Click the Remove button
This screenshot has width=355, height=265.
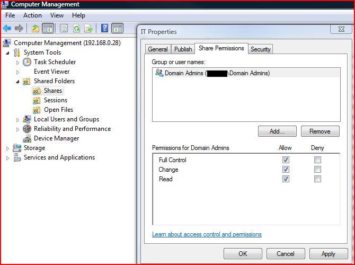(320, 131)
